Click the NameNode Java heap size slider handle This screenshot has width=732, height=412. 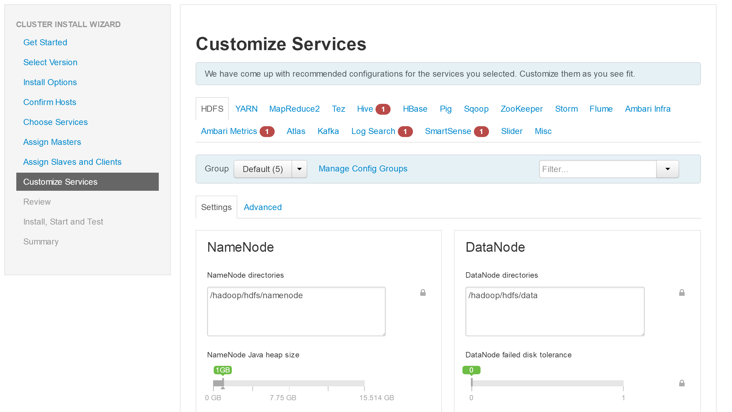click(x=223, y=384)
